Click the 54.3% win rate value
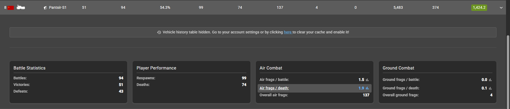Screen dimensions: 510x109 (165, 7)
